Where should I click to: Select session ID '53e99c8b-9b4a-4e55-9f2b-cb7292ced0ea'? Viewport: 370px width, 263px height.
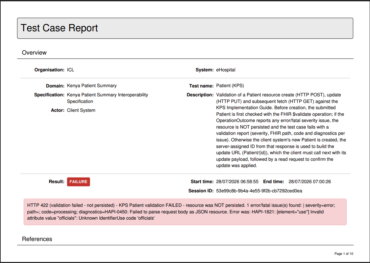[x=259, y=191]
